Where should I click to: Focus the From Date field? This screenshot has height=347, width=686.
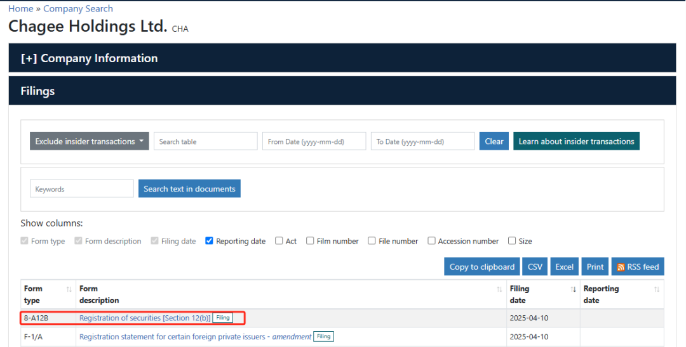tap(314, 141)
